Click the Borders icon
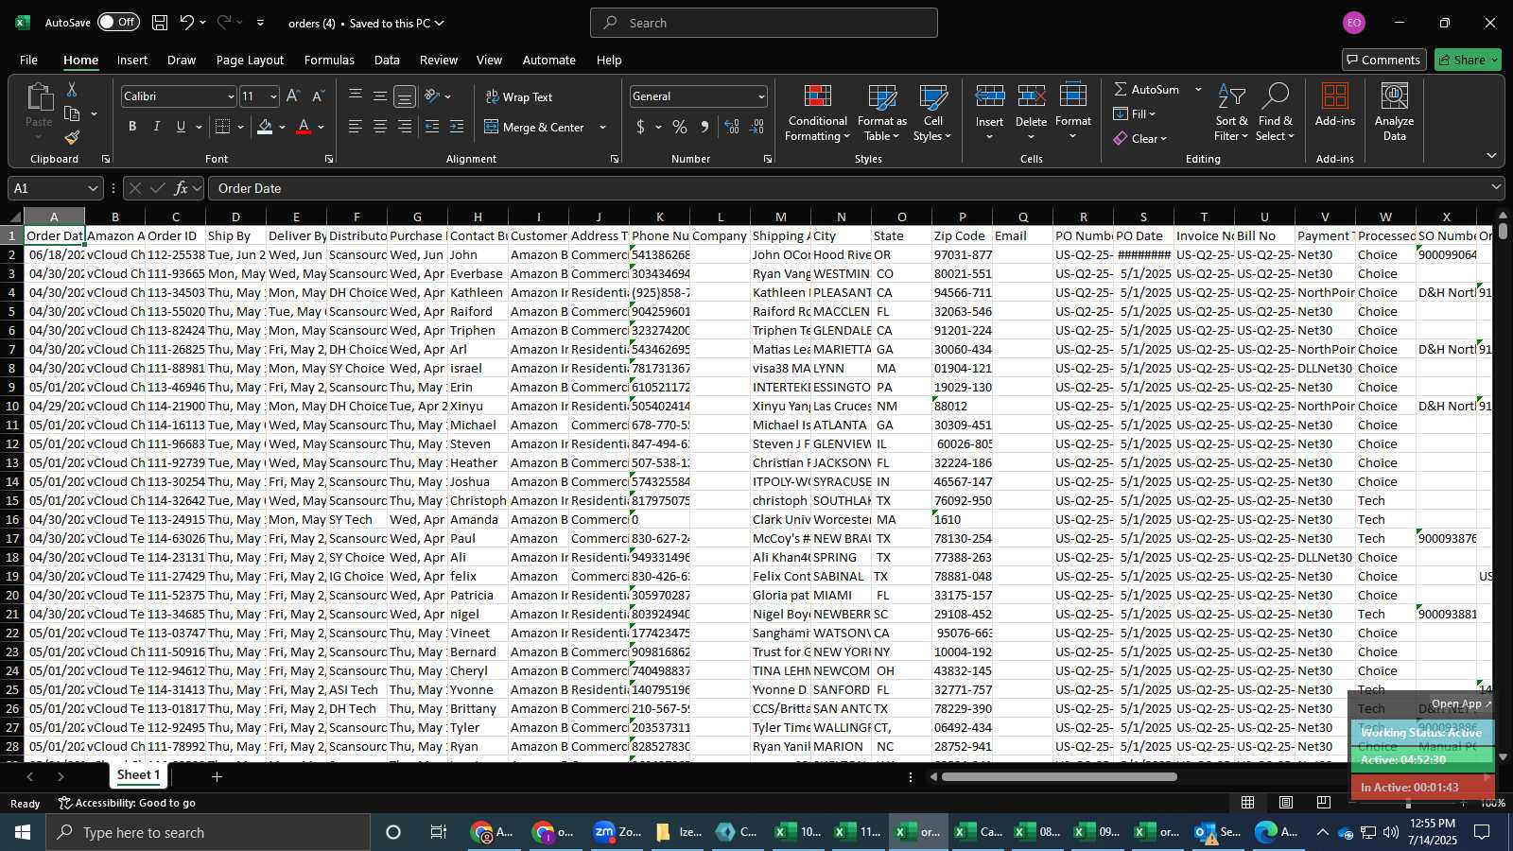Screen dimensions: 1513x851 click(223, 127)
